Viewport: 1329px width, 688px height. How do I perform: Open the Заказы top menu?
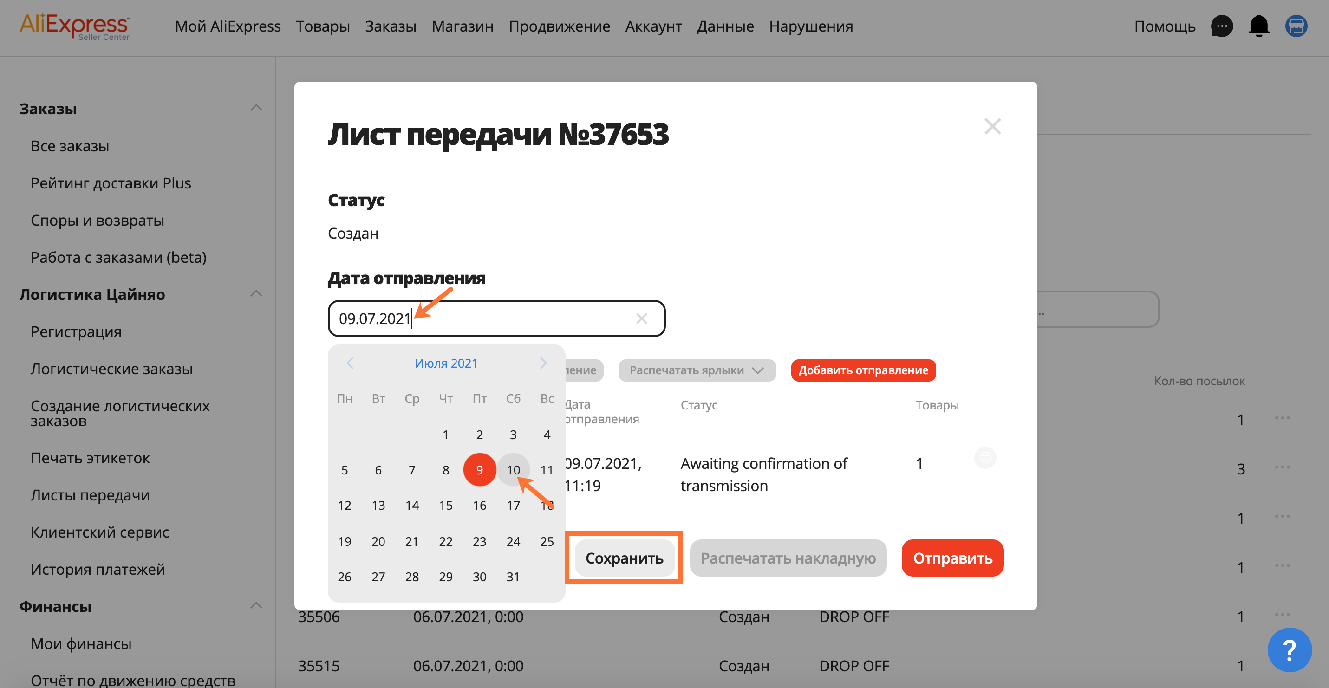pos(391,26)
